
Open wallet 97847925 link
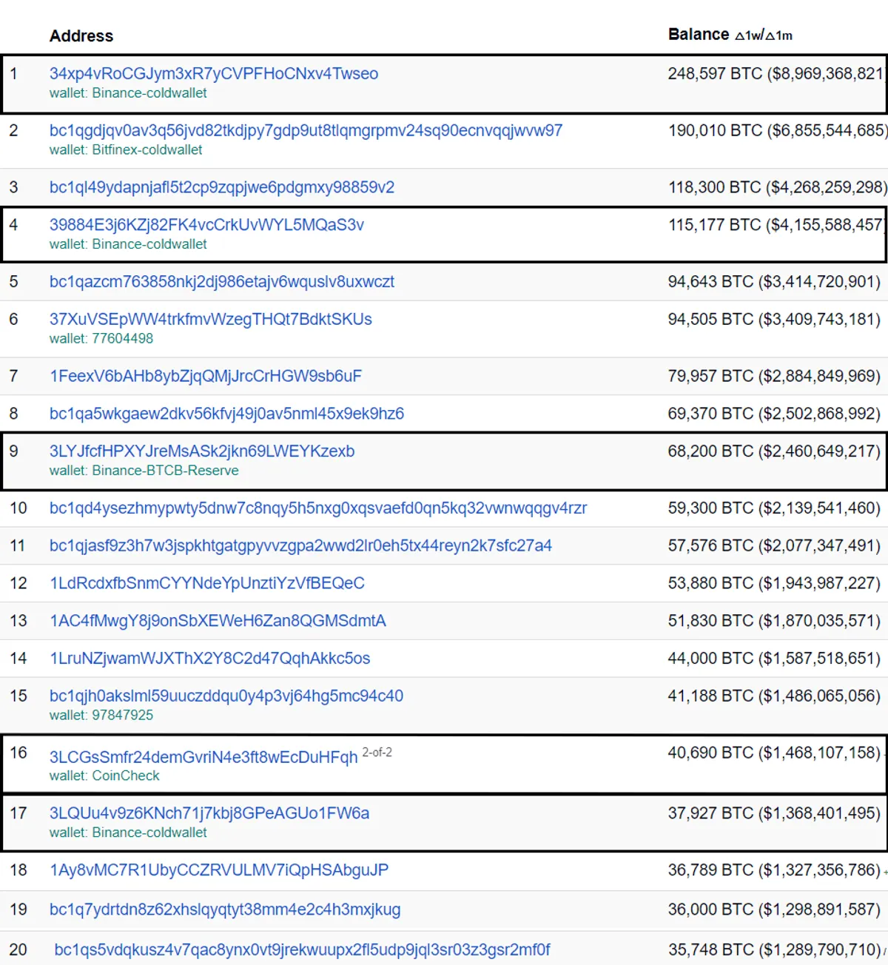(123, 716)
